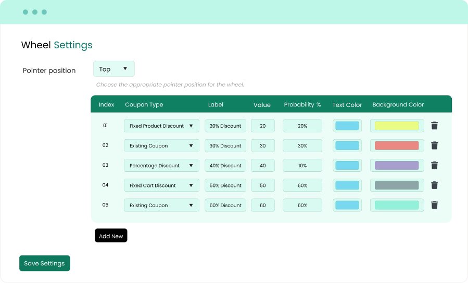Open row 02 Existing Coupon dropdown
The height and width of the screenshot is (283, 468).
point(161,146)
